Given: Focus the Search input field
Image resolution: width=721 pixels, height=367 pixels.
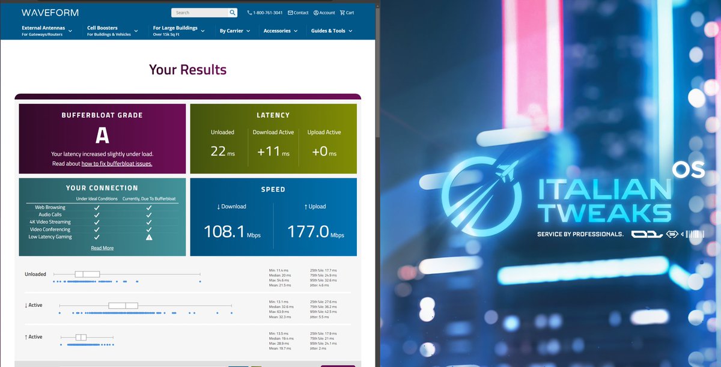Looking at the screenshot, I should coord(199,13).
